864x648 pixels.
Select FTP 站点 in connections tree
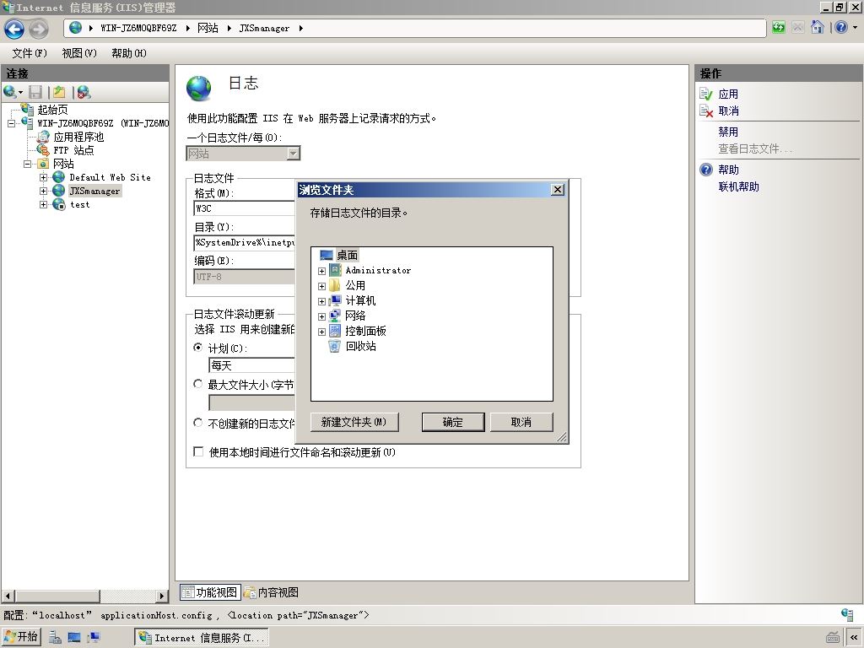[x=73, y=150]
